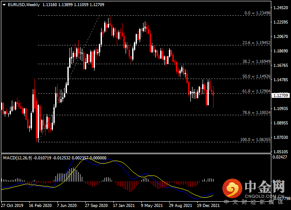The image size is (291, 210).
Task: Click the 1.08955 price axis value
Action: click(x=281, y=123)
